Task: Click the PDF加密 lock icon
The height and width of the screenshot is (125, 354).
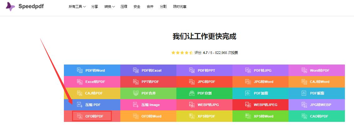Action: click(248, 93)
